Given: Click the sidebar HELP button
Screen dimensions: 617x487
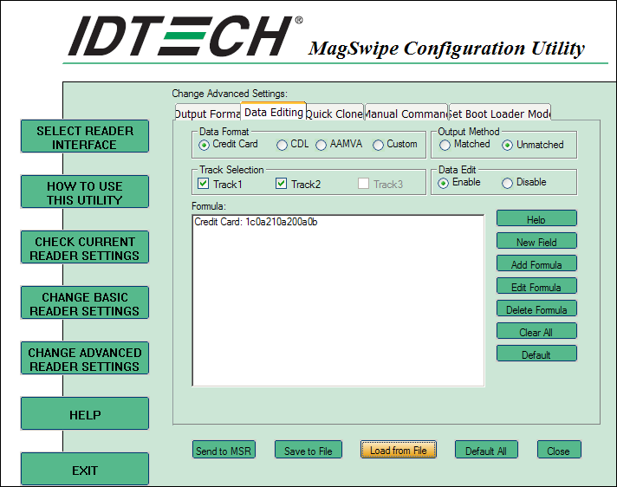Looking at the screenshot, I should pos(85,413).
